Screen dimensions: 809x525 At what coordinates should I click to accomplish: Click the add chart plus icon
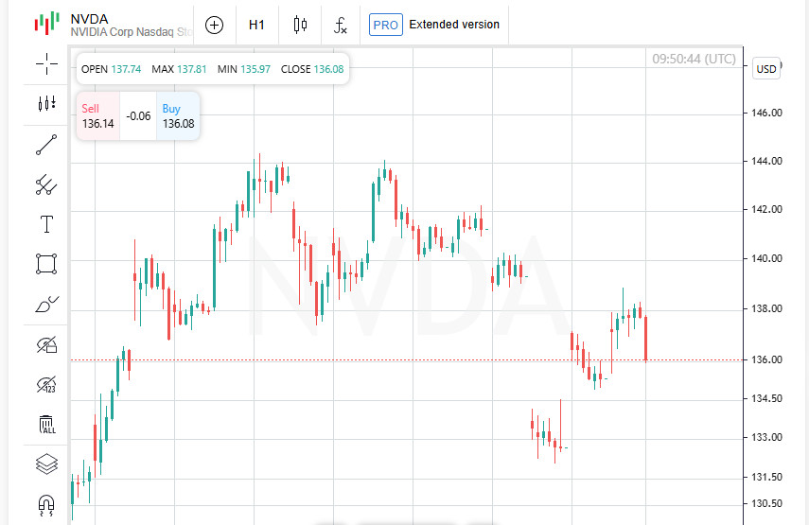tap(214, 25)
